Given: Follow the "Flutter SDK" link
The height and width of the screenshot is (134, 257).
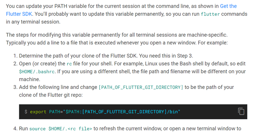Looking at the screenshot, I should coord(19,14).
